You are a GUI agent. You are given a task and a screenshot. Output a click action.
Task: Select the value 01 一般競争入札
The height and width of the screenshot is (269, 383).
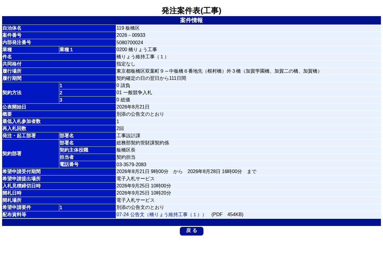134,93
